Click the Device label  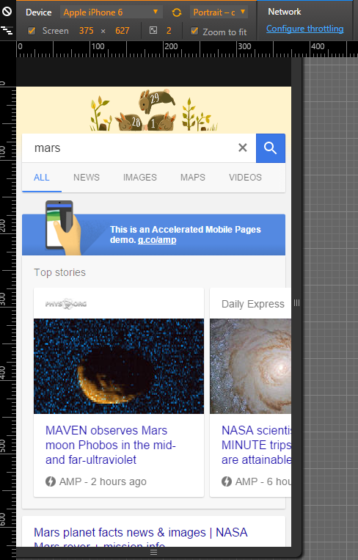39,12
